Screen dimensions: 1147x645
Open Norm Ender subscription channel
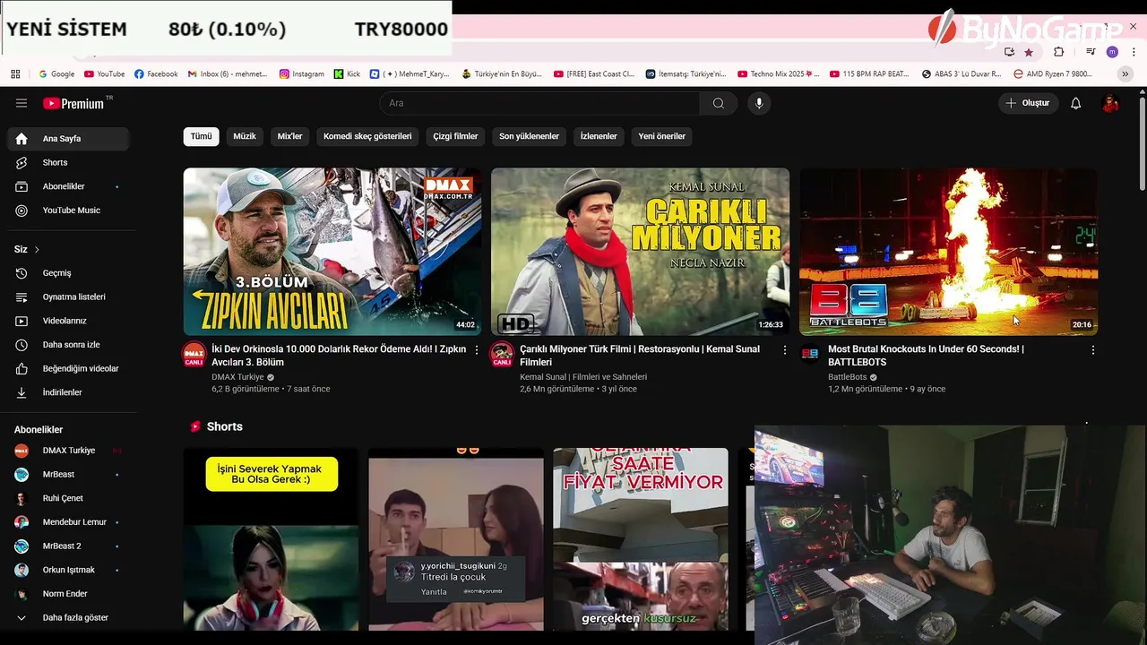click(68, 594)
